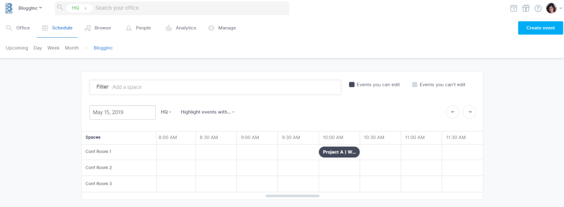Click the dark Events you can edit swatch
This screenshot has height=207, width=564.
tap(352, 85)
